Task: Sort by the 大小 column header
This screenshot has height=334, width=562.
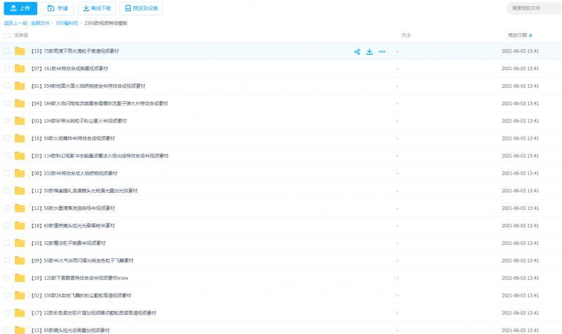Action: 406,36
